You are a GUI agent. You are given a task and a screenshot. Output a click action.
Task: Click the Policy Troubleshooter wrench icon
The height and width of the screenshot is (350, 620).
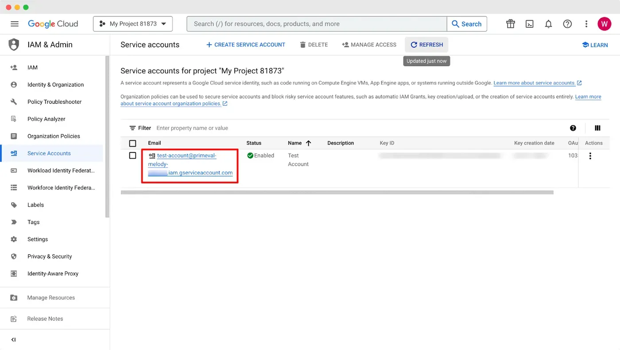14,102
